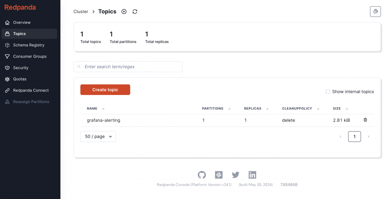Viewport: 389px width, 199px height.
Task: Click the Cluster breadcrumb link
Action: pos(81,11)
